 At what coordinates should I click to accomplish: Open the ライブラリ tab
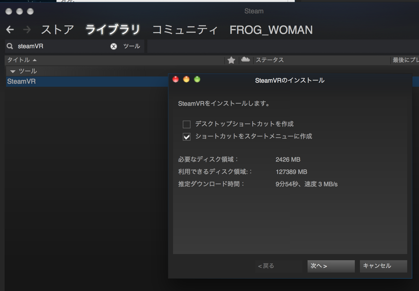point(113,30)
